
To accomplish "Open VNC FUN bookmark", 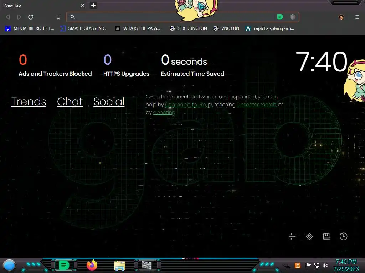I will 226,28.
